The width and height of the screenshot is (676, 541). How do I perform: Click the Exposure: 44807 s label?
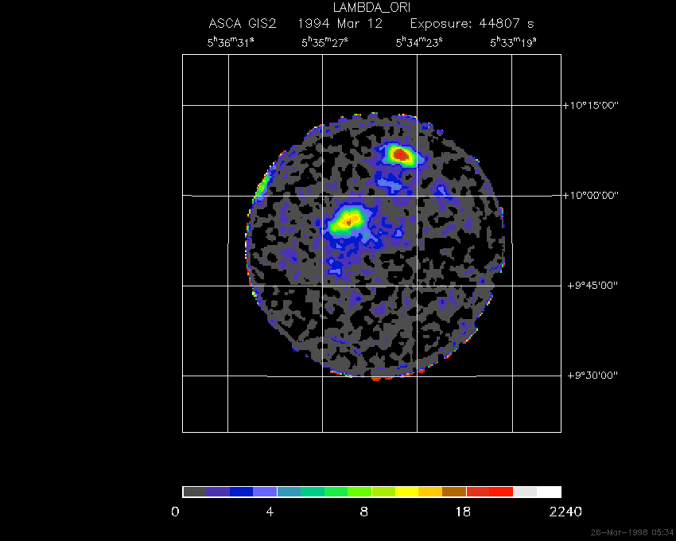(472, 23)
